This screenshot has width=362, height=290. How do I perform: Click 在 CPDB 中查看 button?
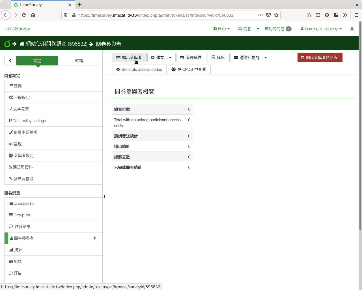click(x=189, y=69)
